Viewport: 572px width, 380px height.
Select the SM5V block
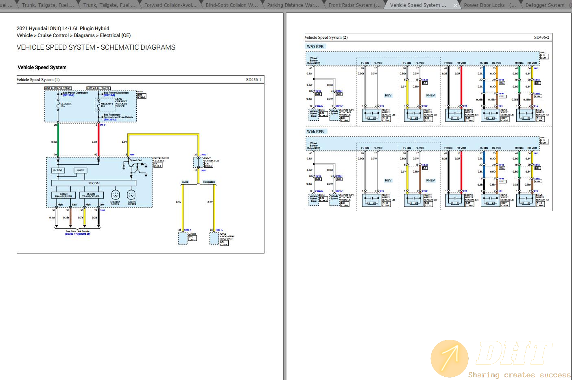[x=80, y=170]
